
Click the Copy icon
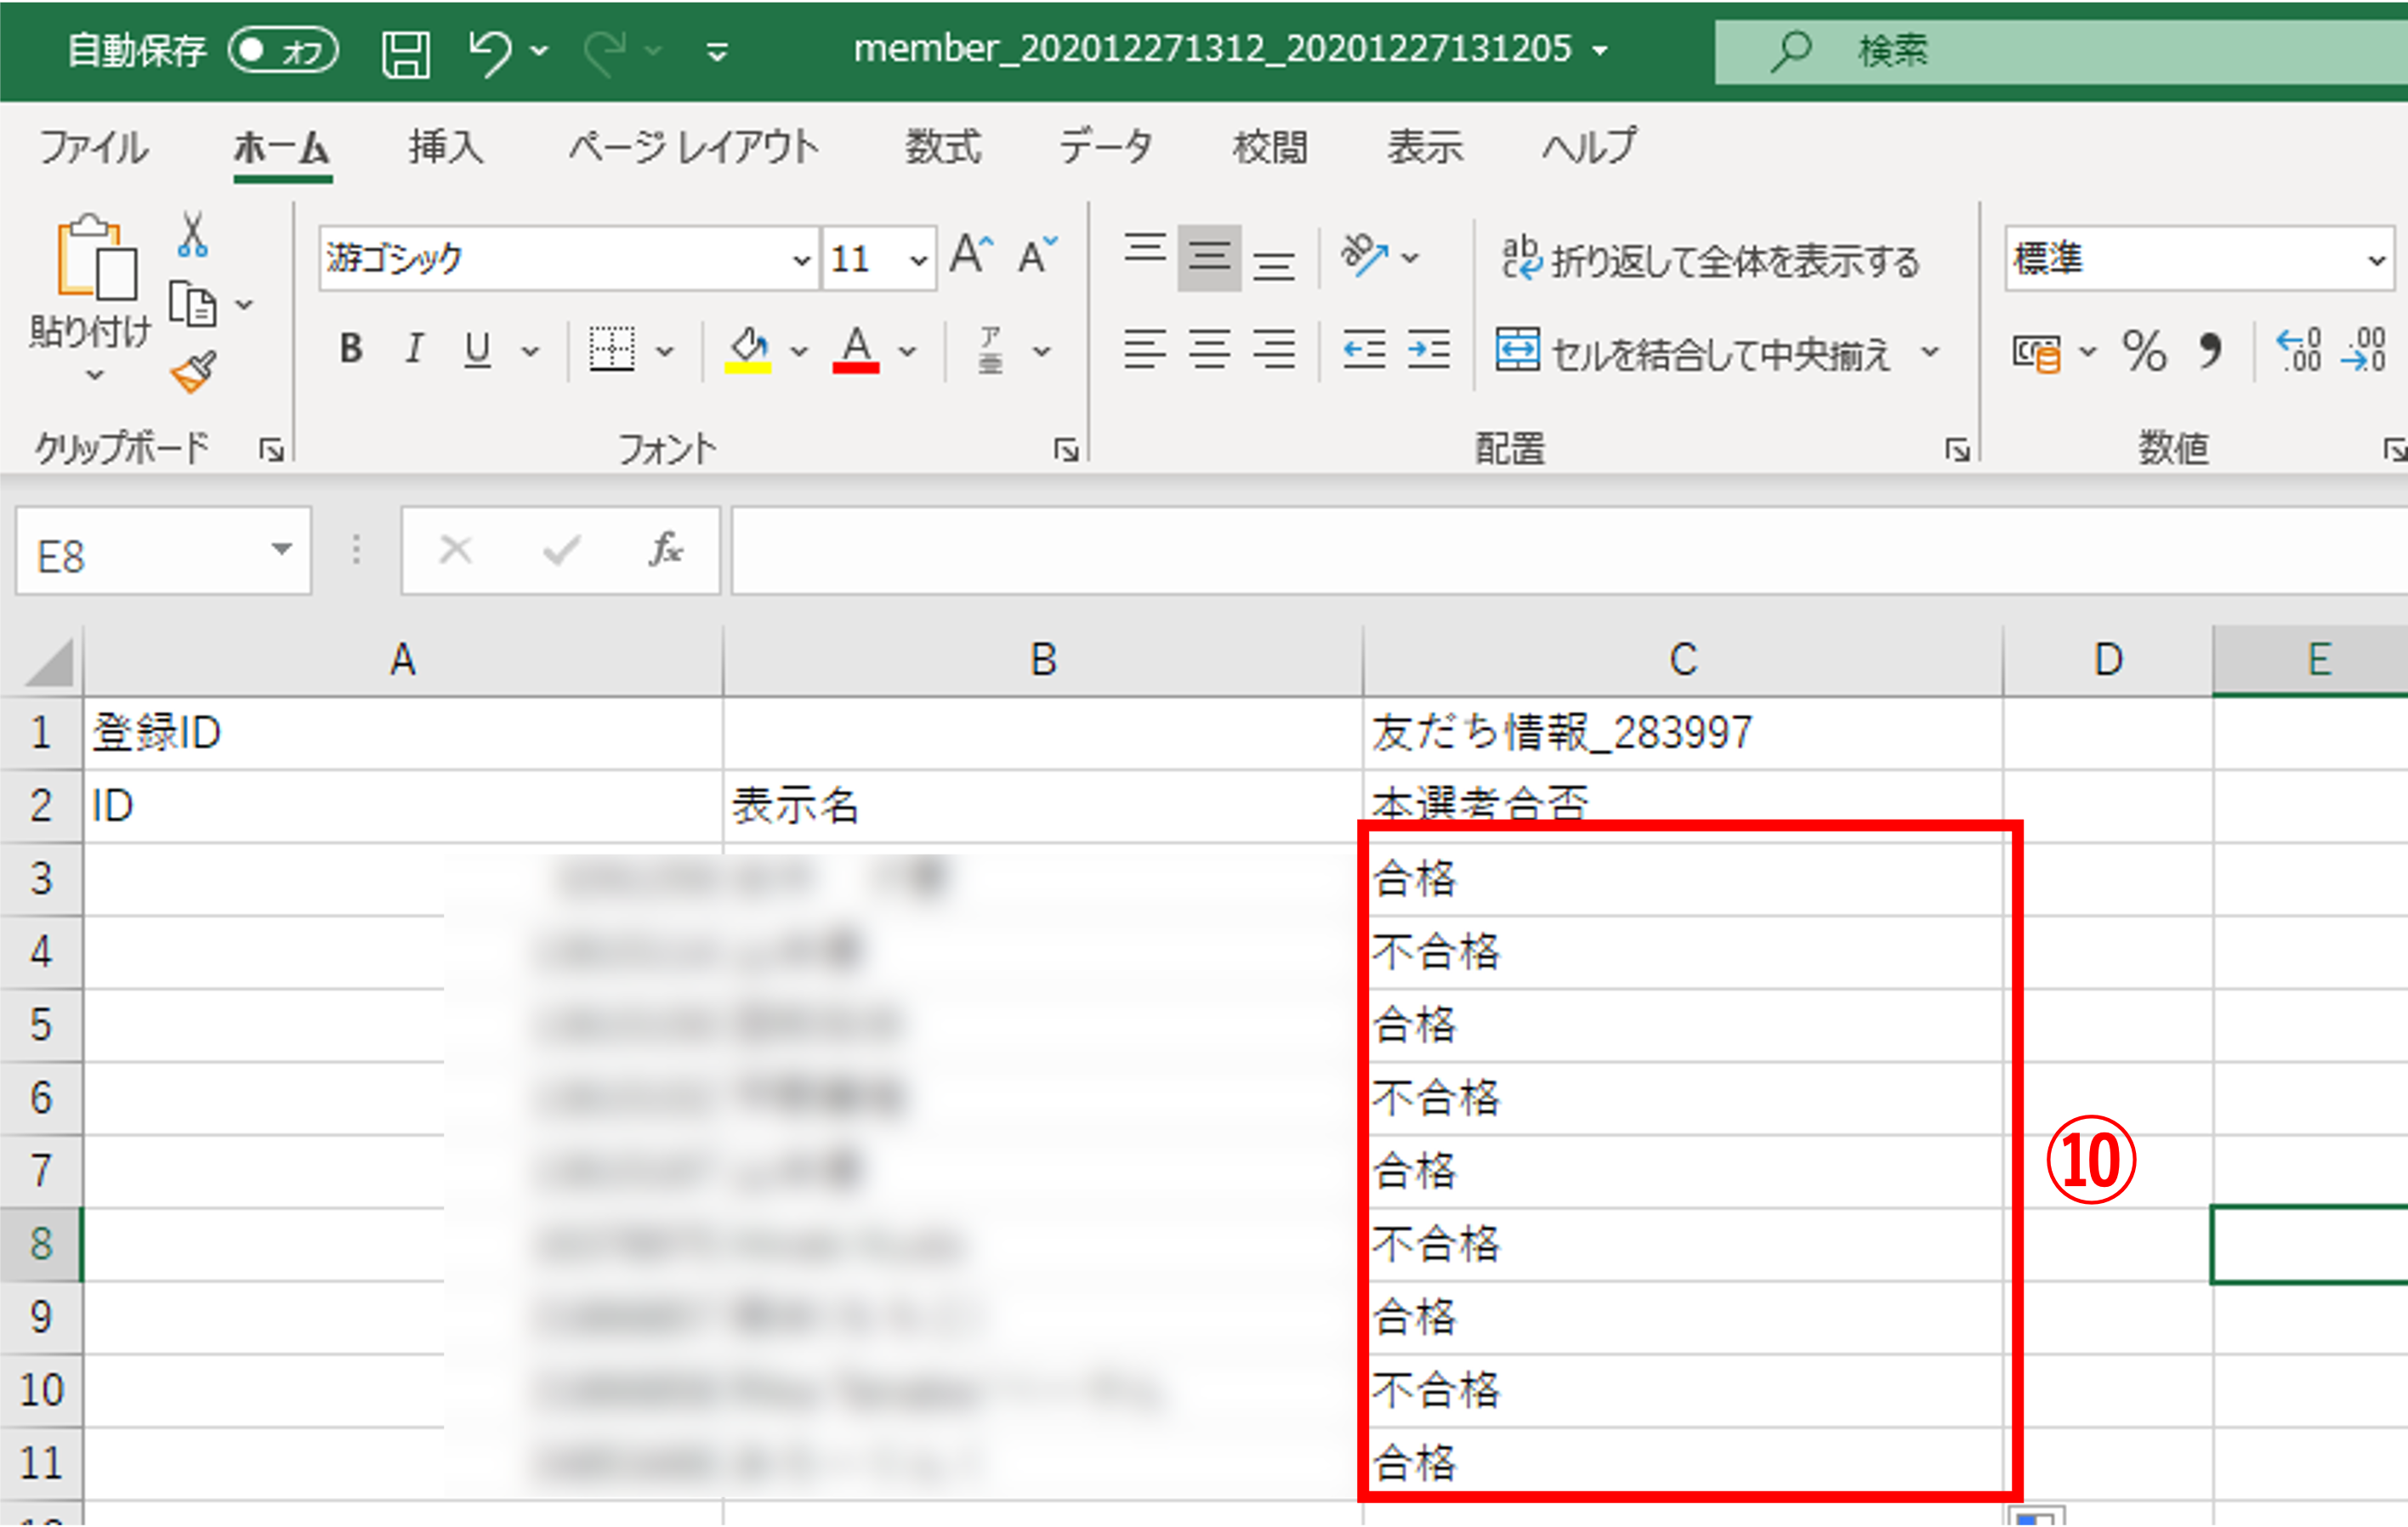pos(192,304)
